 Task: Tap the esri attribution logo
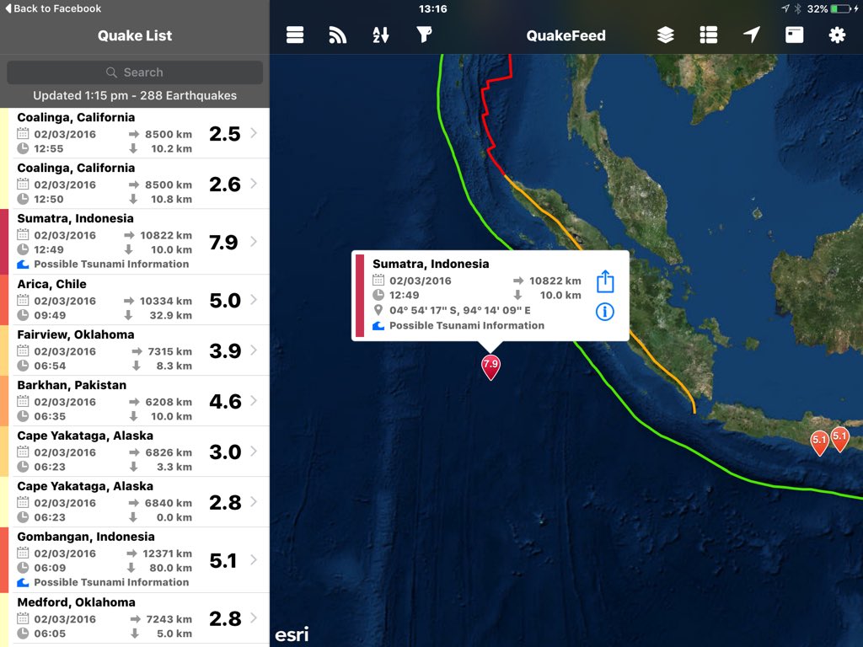coord(292,634)
